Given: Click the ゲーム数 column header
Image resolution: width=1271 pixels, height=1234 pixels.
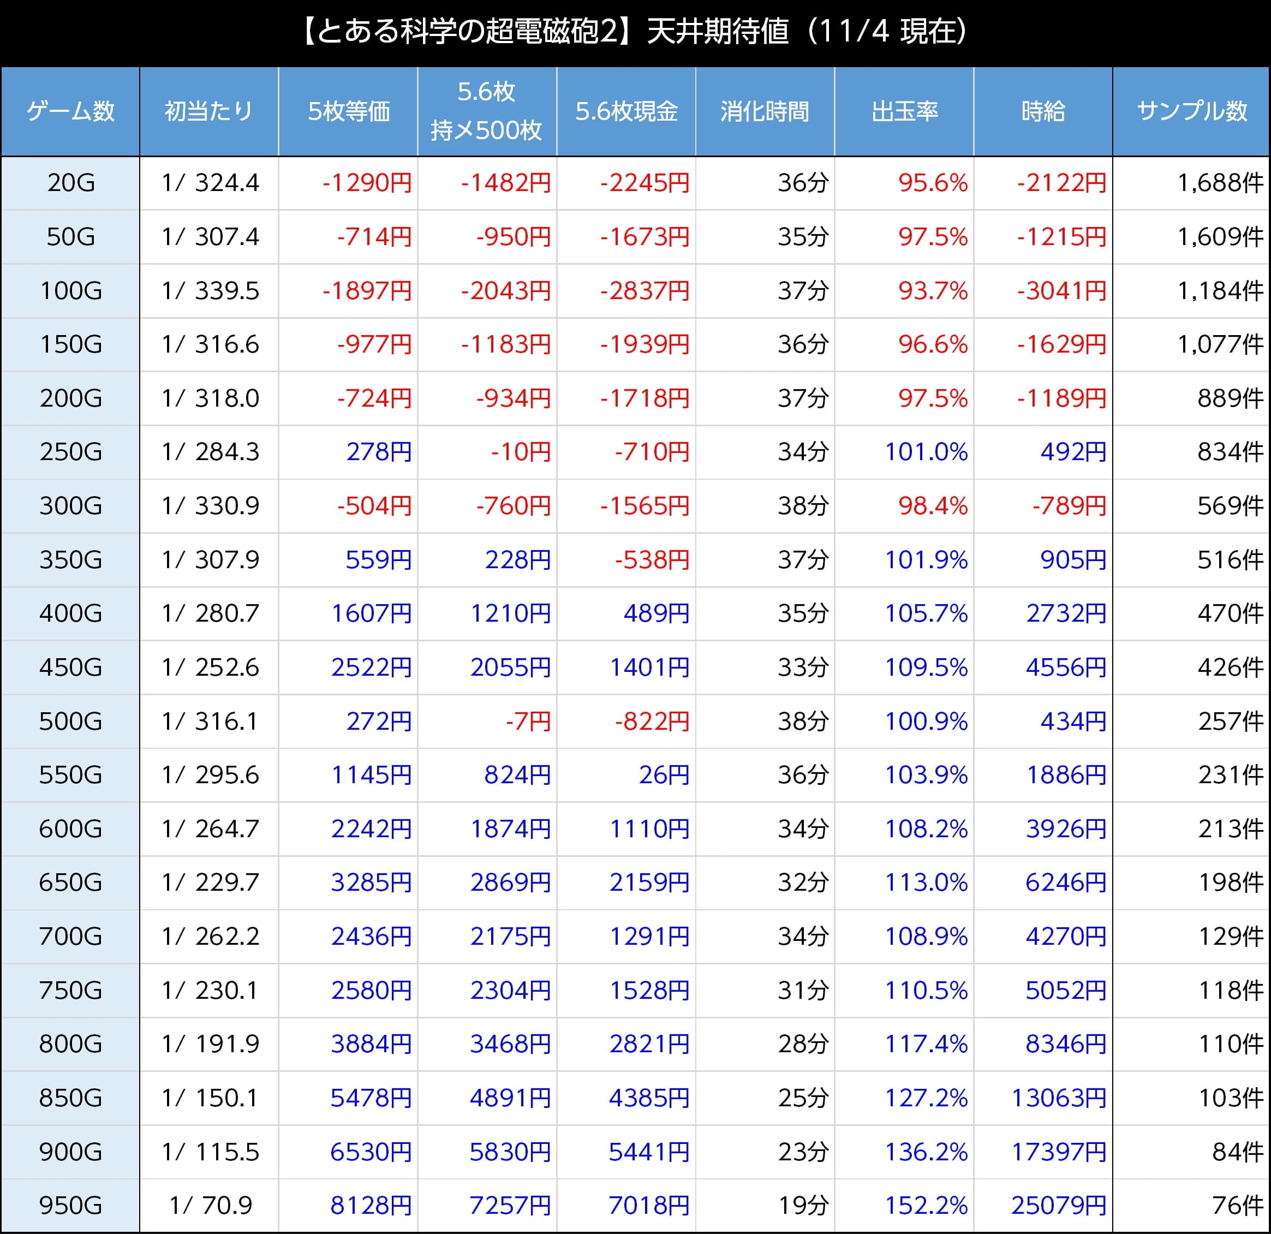Looking at the screenshot, I should [x=70, y=111].
